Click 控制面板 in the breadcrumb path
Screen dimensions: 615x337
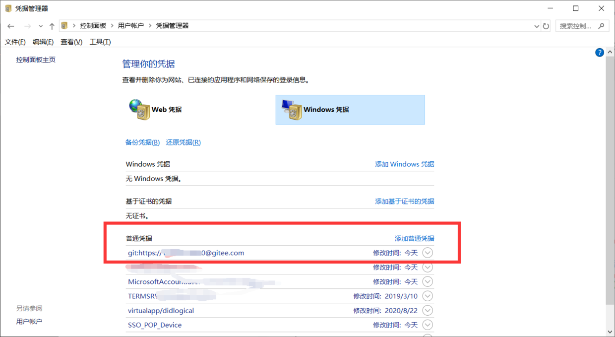[x=93, y=26]
